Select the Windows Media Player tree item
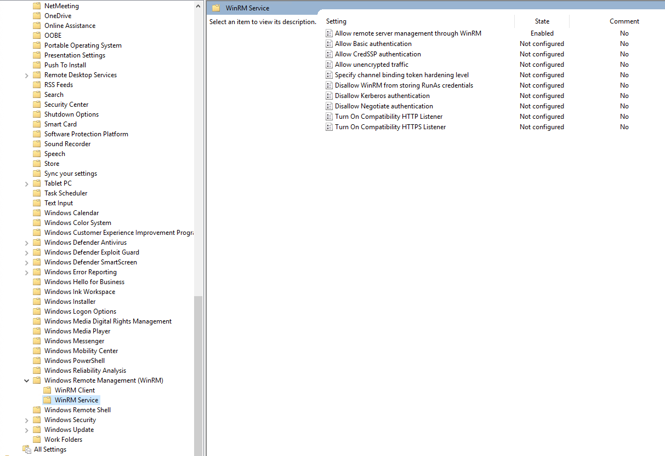 (x=77, y=331)
